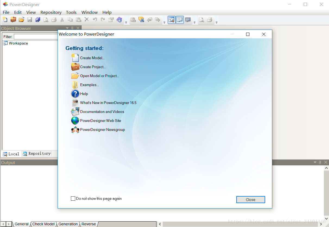Click the left arrow navigation icon

click(x=149, y=20)
